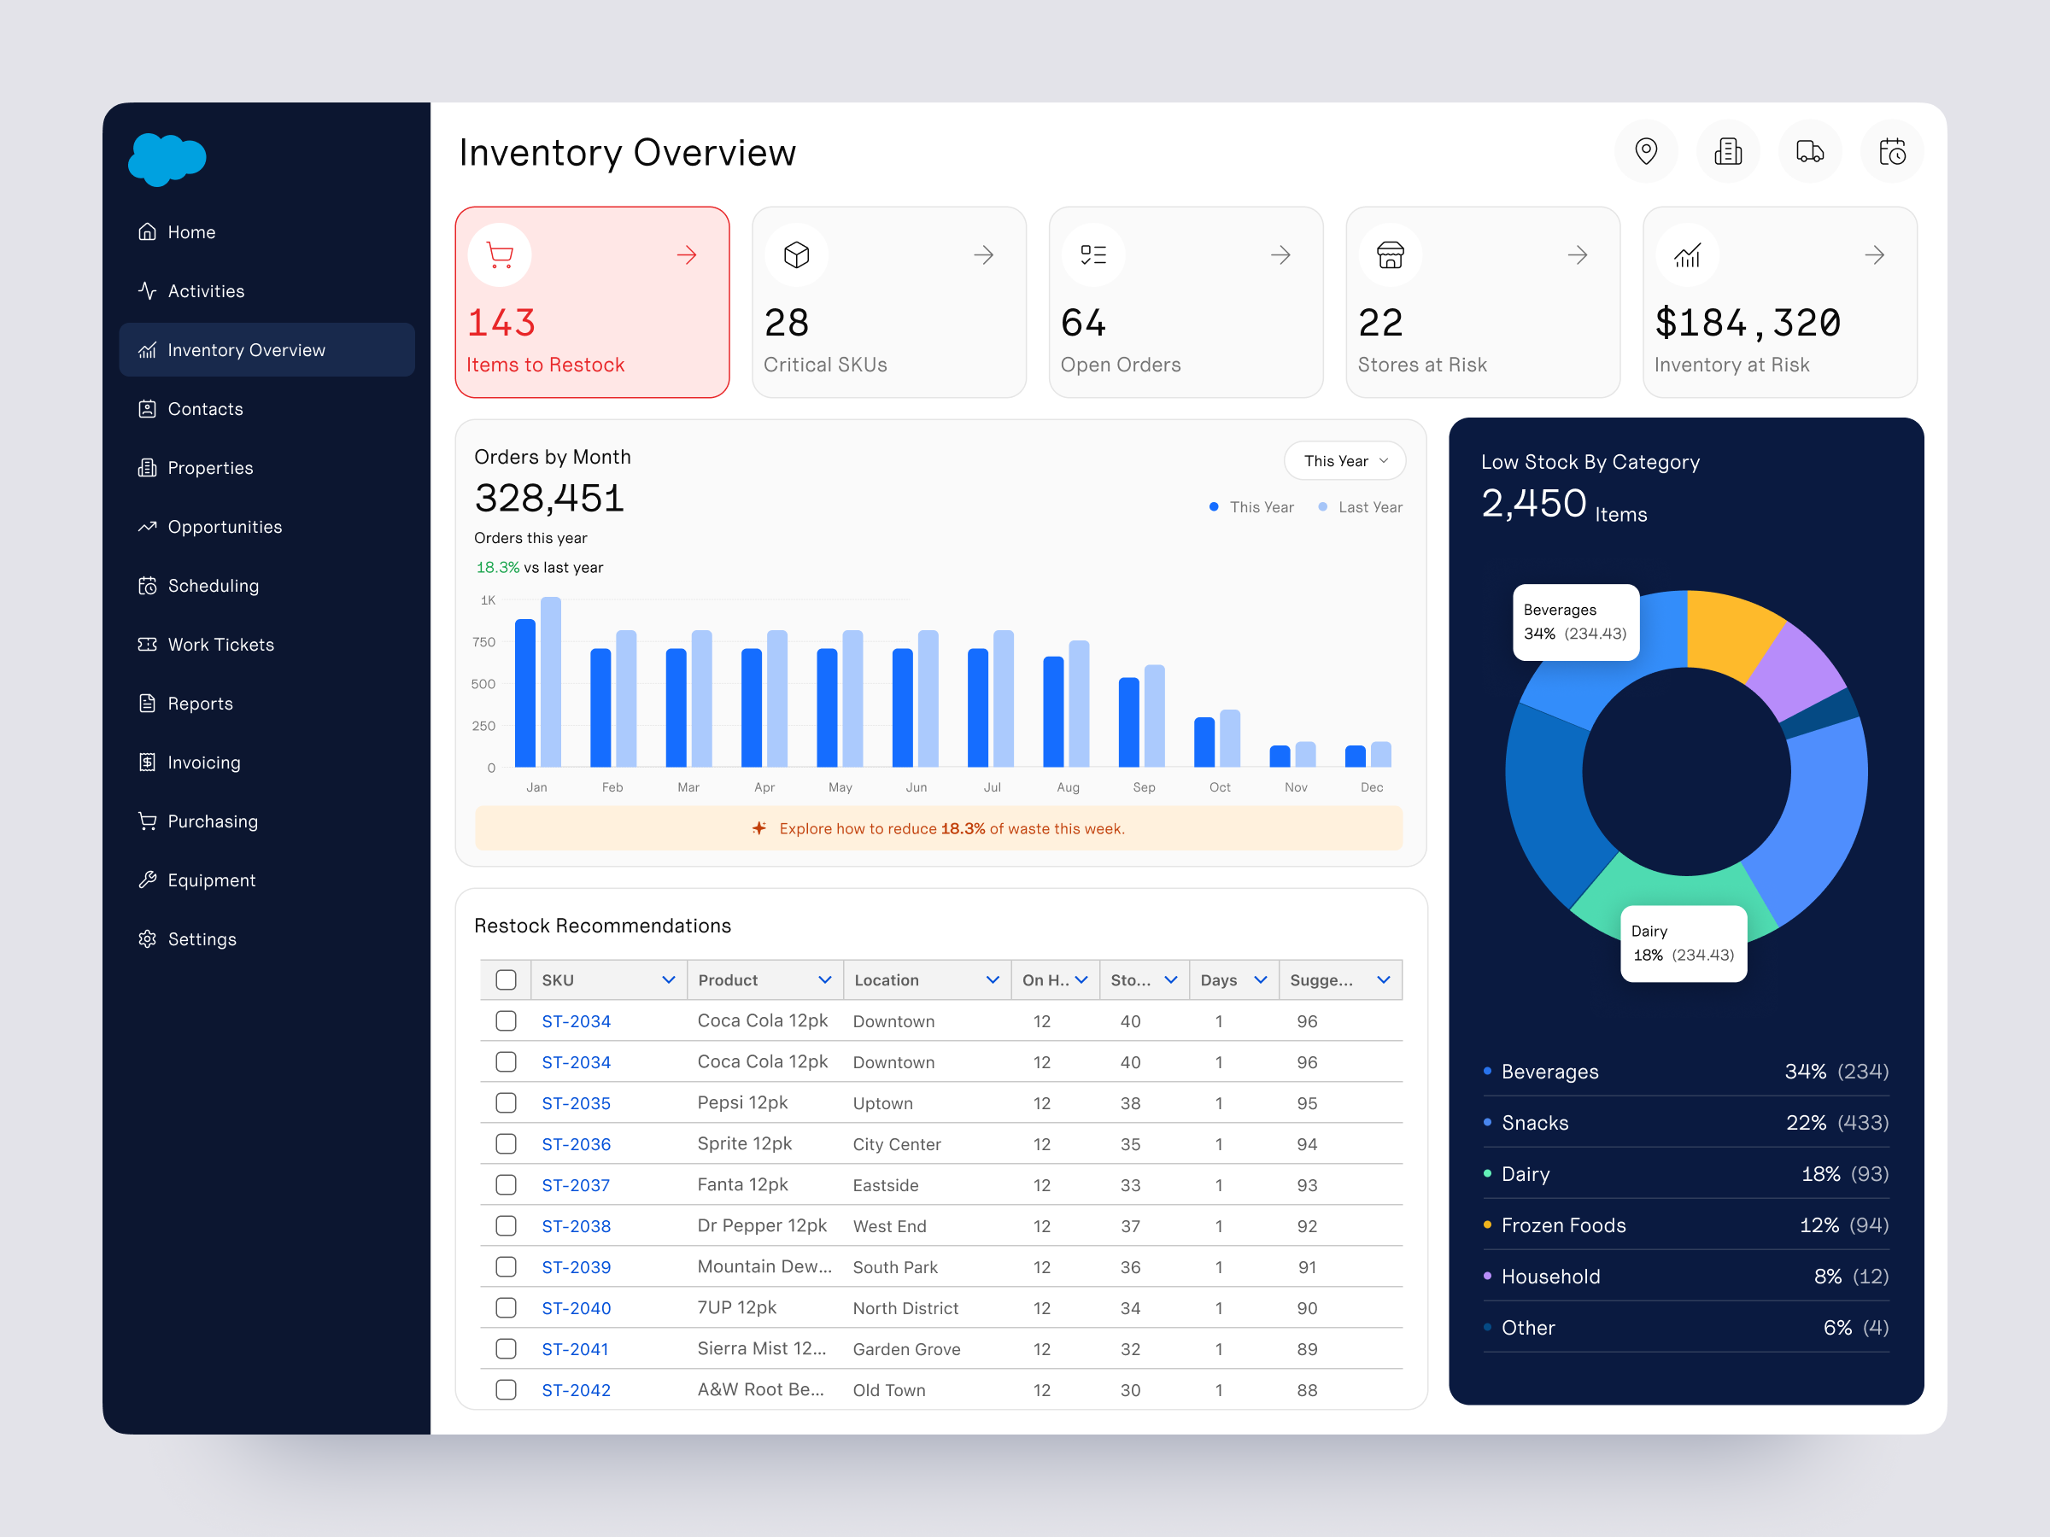Expand the Sugge... column filter chevron
Image resolution: width=2050 pixels, height=1537 pixels.
point(1384,980)
